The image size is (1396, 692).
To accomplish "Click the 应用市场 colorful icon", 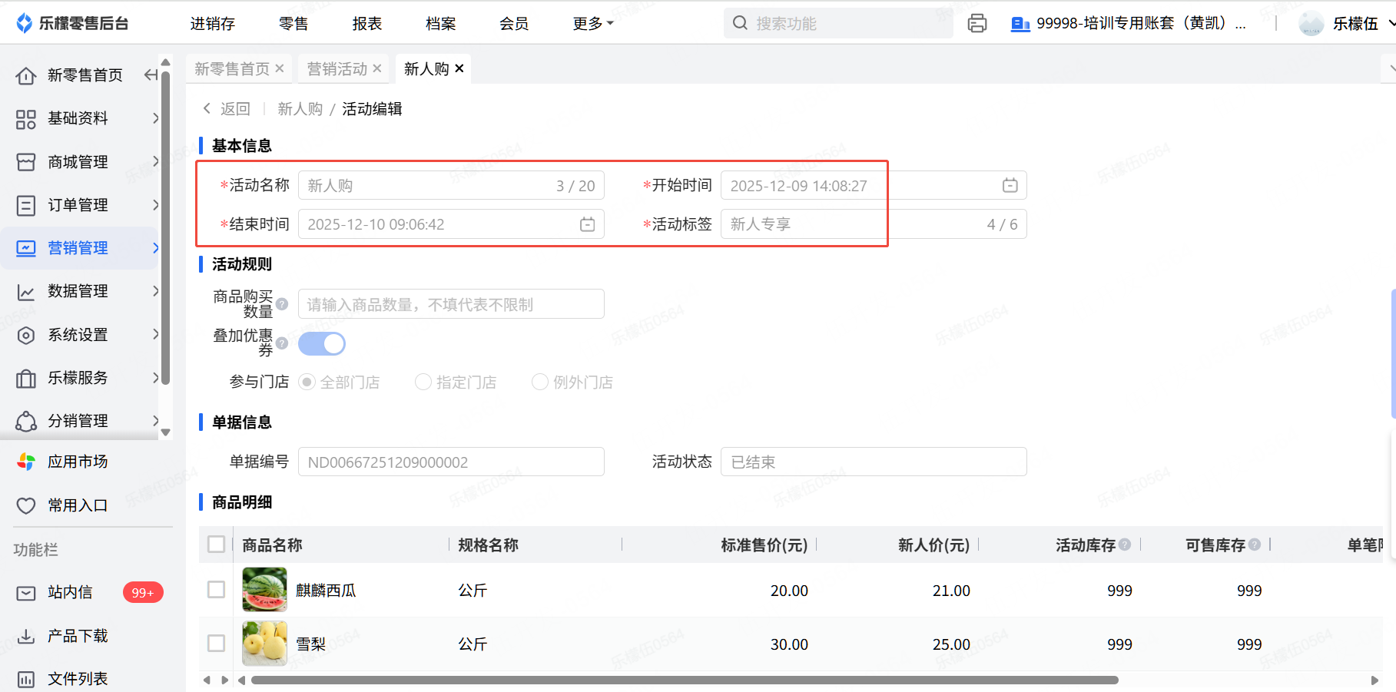I will (26, 462).
